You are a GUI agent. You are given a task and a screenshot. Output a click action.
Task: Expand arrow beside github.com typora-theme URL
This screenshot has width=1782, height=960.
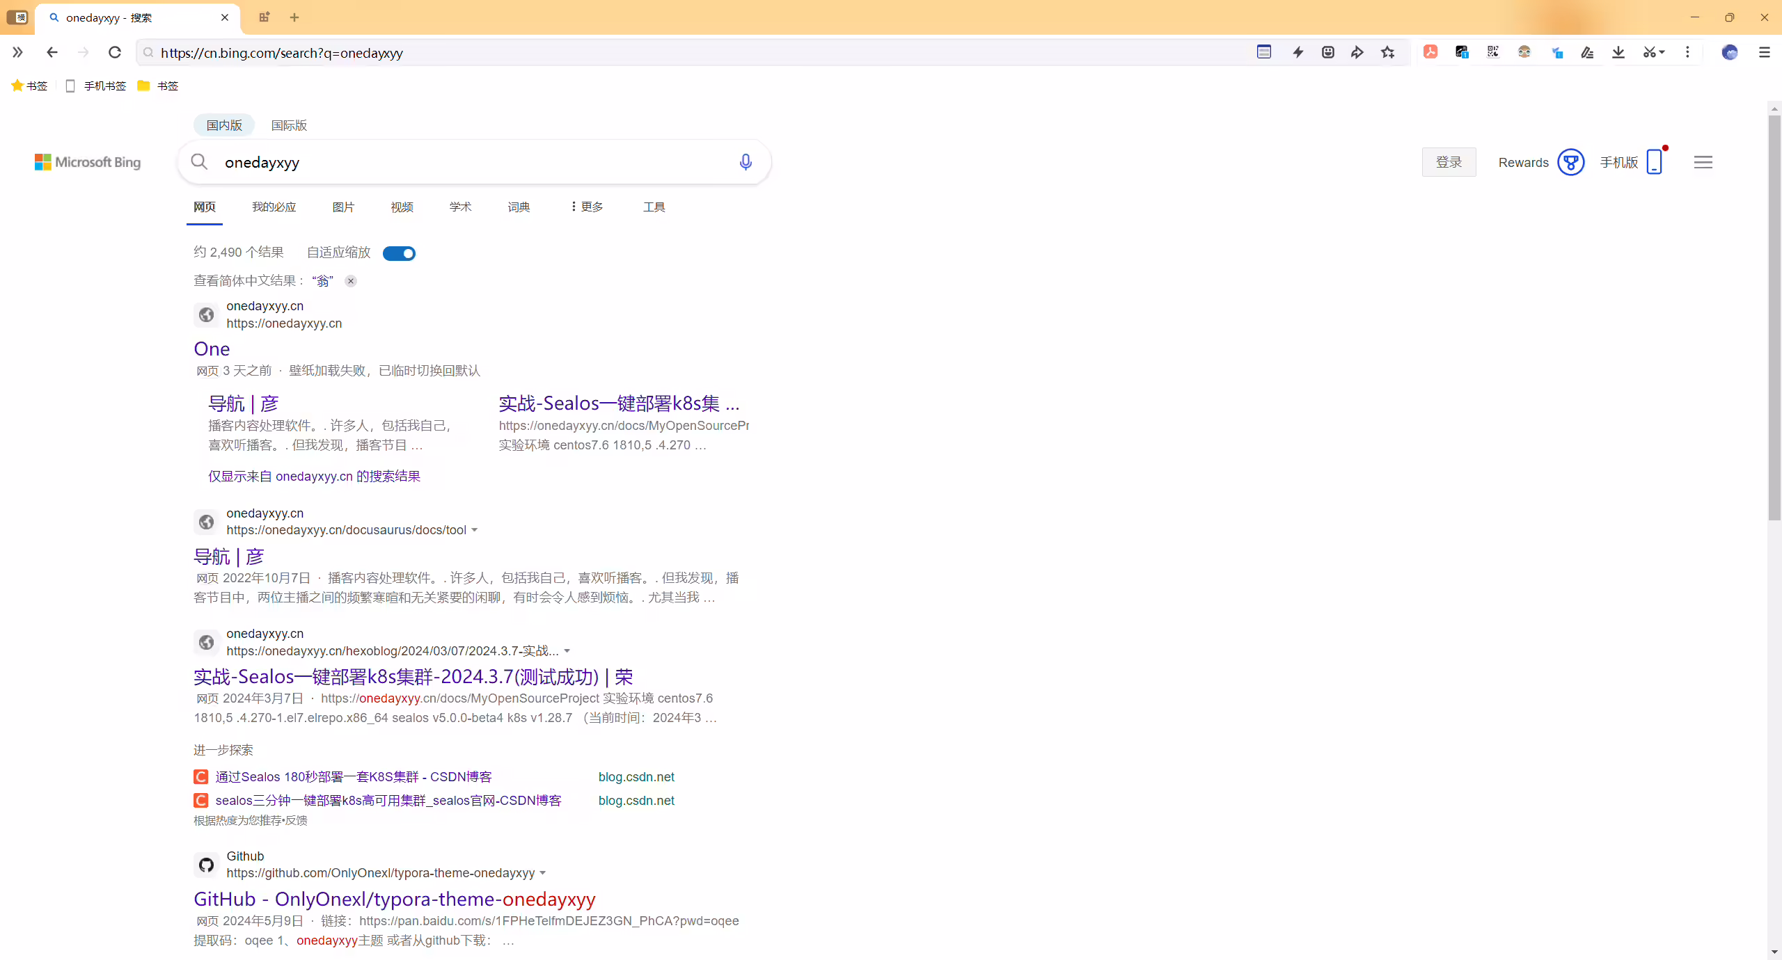(x=543, y=873)
